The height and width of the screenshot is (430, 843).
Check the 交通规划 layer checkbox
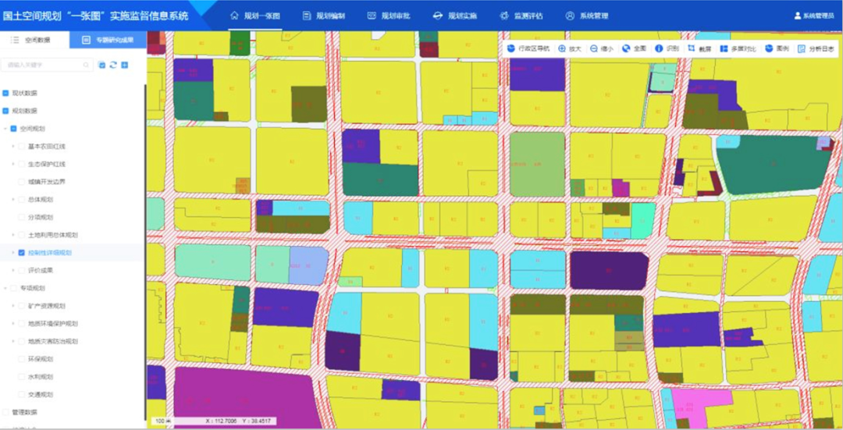coord(22,395)
